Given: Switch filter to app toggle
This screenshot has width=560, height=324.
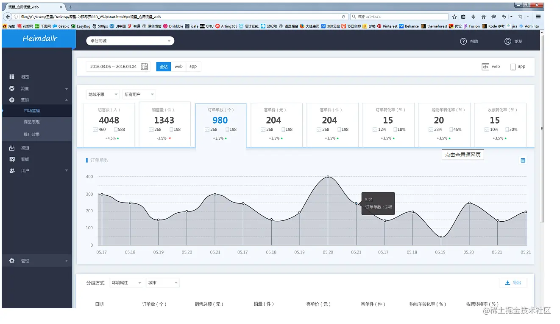Looking at the screenshot, I should point(193,67).
